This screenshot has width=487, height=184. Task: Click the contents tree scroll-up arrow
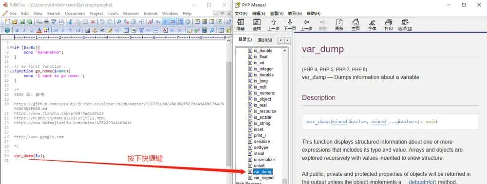(284, 50)
